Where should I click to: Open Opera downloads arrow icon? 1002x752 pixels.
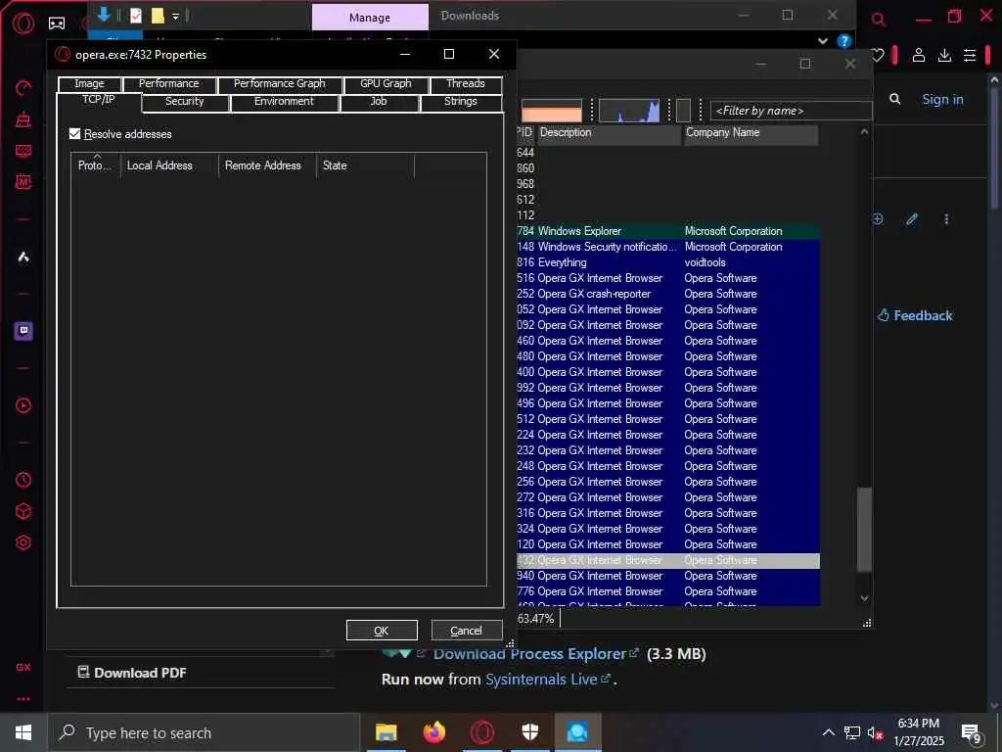pos(944,56)
